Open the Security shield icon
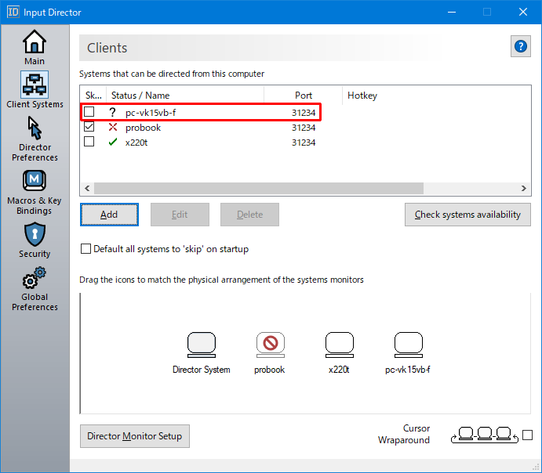This screenshot has height=473, width=542. tap(35, 234)
